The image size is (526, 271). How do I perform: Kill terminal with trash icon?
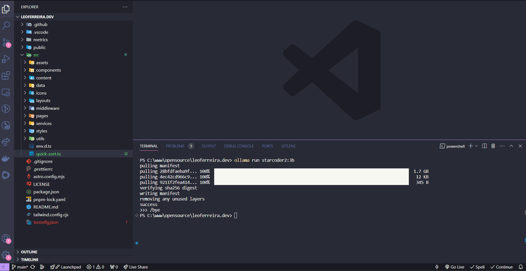tap(493, 146)
